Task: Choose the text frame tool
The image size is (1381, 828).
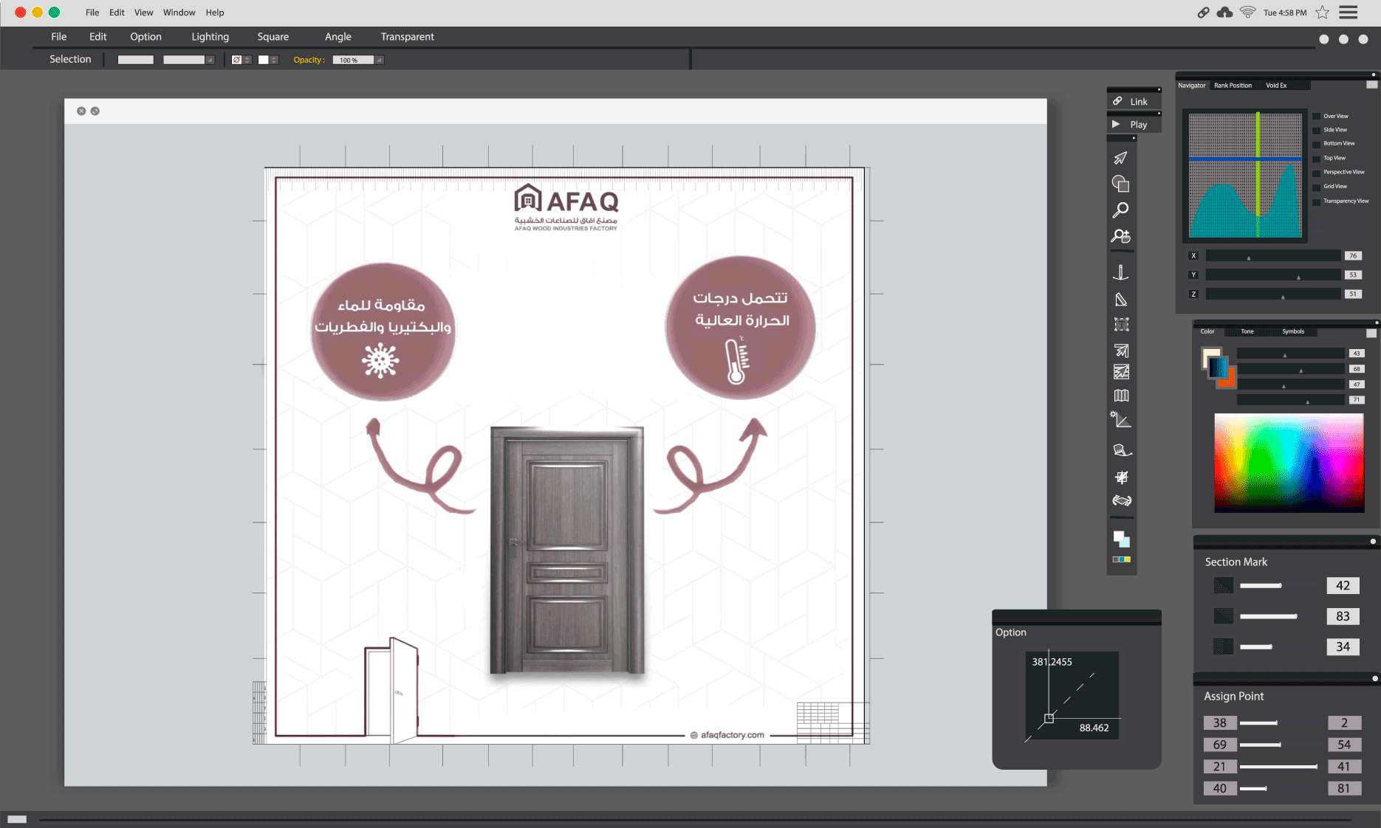Action: click(1121, 325)
